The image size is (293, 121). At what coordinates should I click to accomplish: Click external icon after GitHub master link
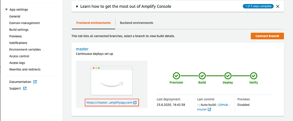[x=209, y=109]
